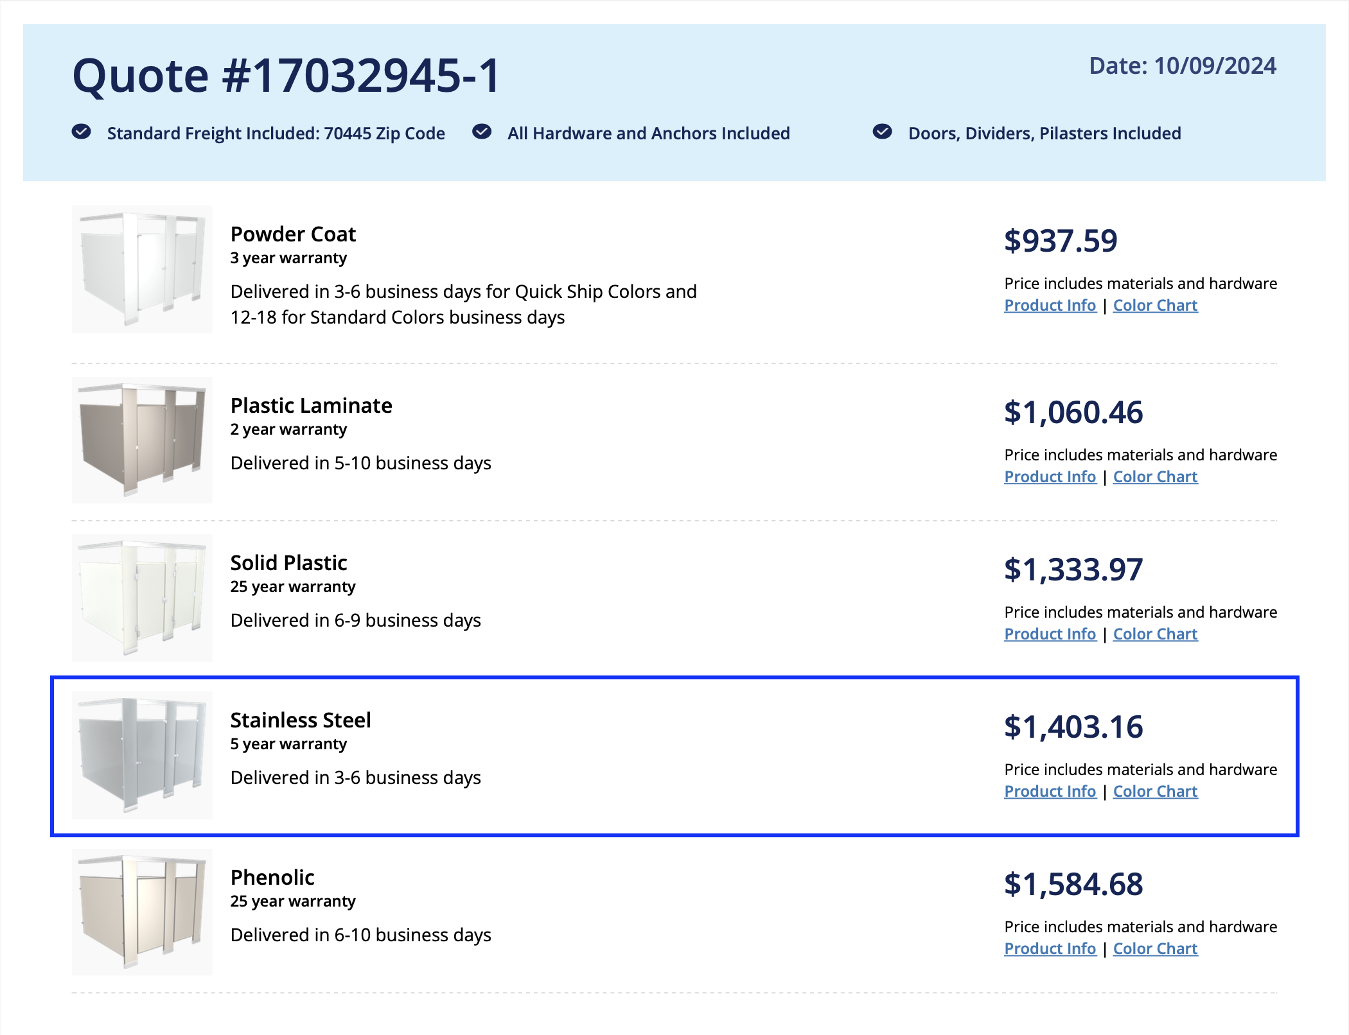Select the Solid Plastic title
This screenshot has height=1035, width=1349.
coord(289,563)
